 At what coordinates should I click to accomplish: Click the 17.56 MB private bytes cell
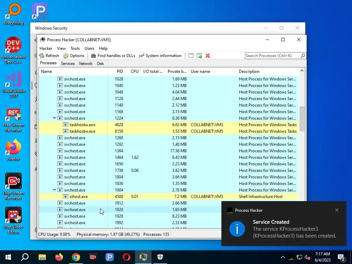[178, 151]
